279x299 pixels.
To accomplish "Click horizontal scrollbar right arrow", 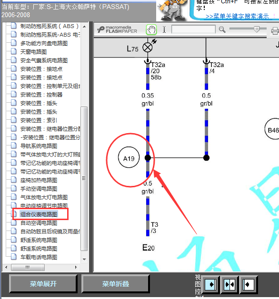I will tap(76, 267).
